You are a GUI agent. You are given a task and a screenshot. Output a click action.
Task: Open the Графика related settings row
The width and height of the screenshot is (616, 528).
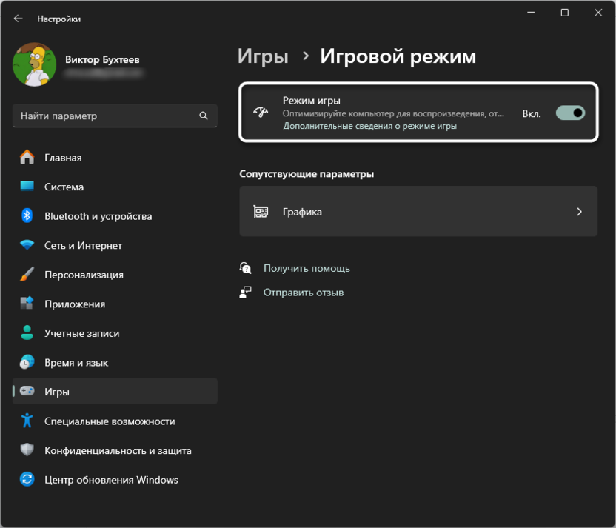(418, 211)
